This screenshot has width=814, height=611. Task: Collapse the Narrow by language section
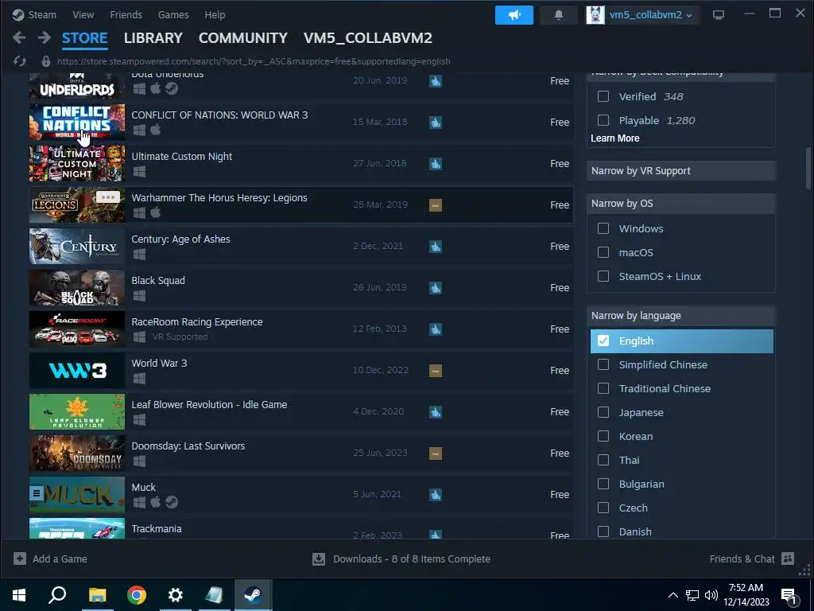(x=681, y=315)
